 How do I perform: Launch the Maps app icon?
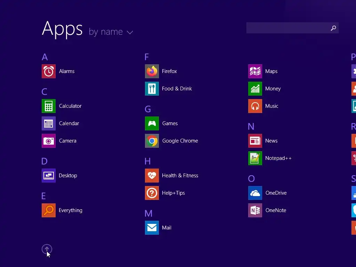click(x=255, y=71)
